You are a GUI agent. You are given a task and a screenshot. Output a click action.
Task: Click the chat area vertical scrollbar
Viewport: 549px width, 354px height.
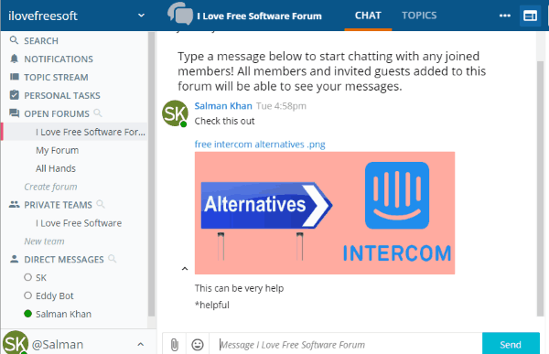(540, 188)
